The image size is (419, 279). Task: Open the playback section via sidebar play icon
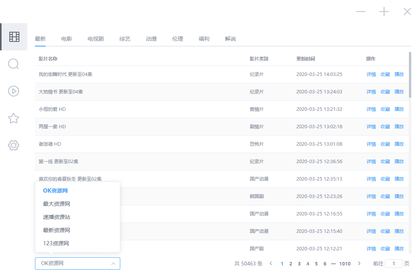click(14, 91)
